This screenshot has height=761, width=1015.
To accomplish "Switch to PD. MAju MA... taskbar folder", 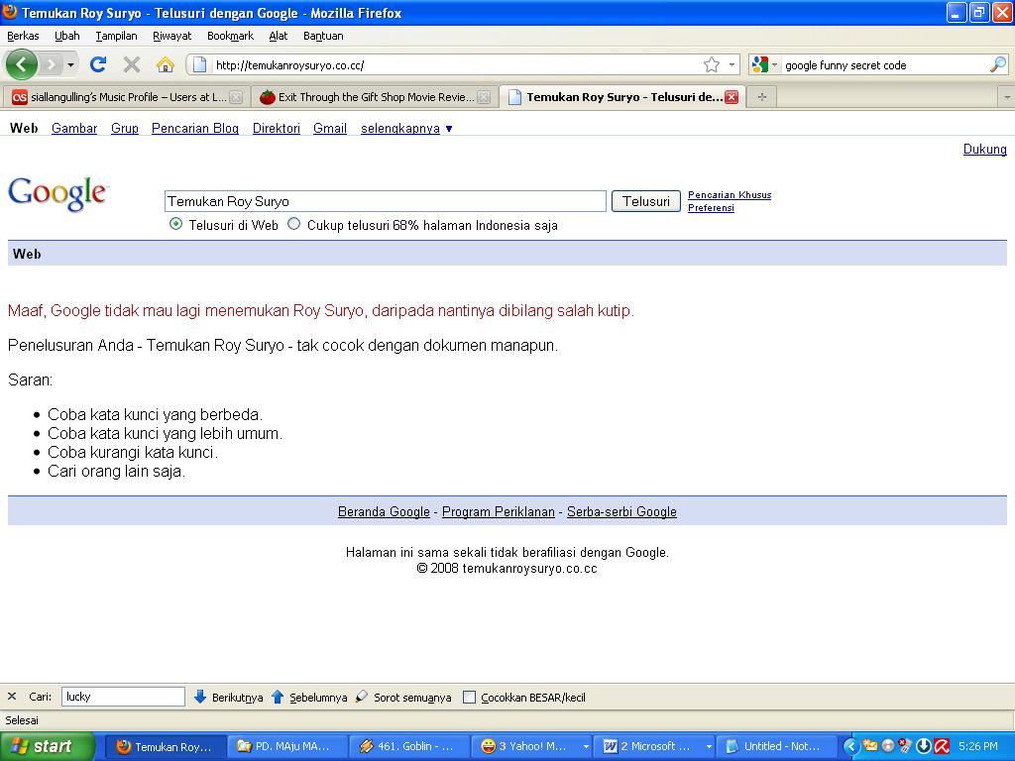I will 286,747.
